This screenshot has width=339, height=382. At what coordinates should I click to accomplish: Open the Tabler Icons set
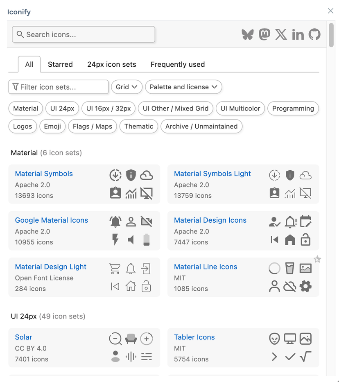[194, 337]
